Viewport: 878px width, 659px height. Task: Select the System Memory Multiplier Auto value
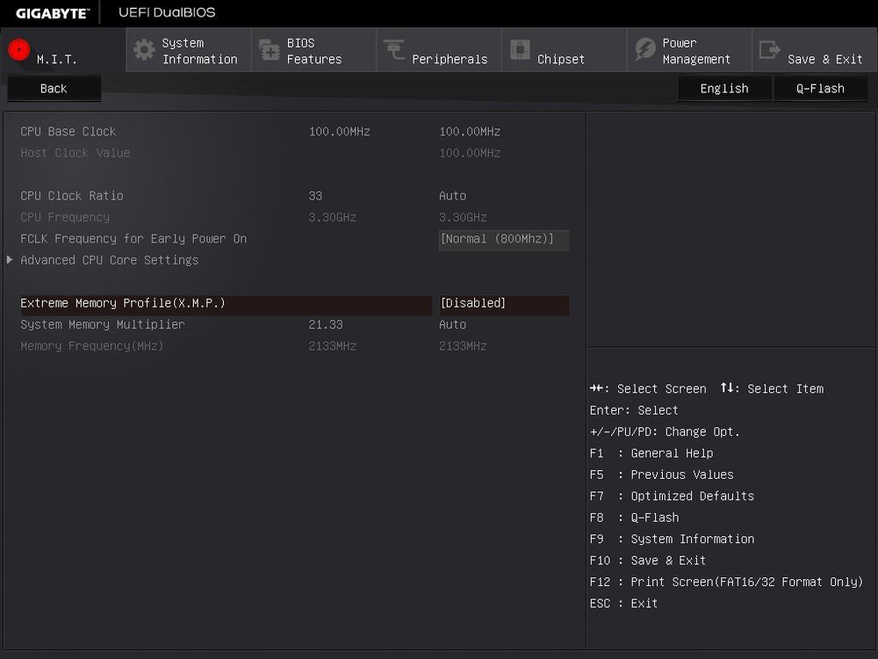pos(452,324)
